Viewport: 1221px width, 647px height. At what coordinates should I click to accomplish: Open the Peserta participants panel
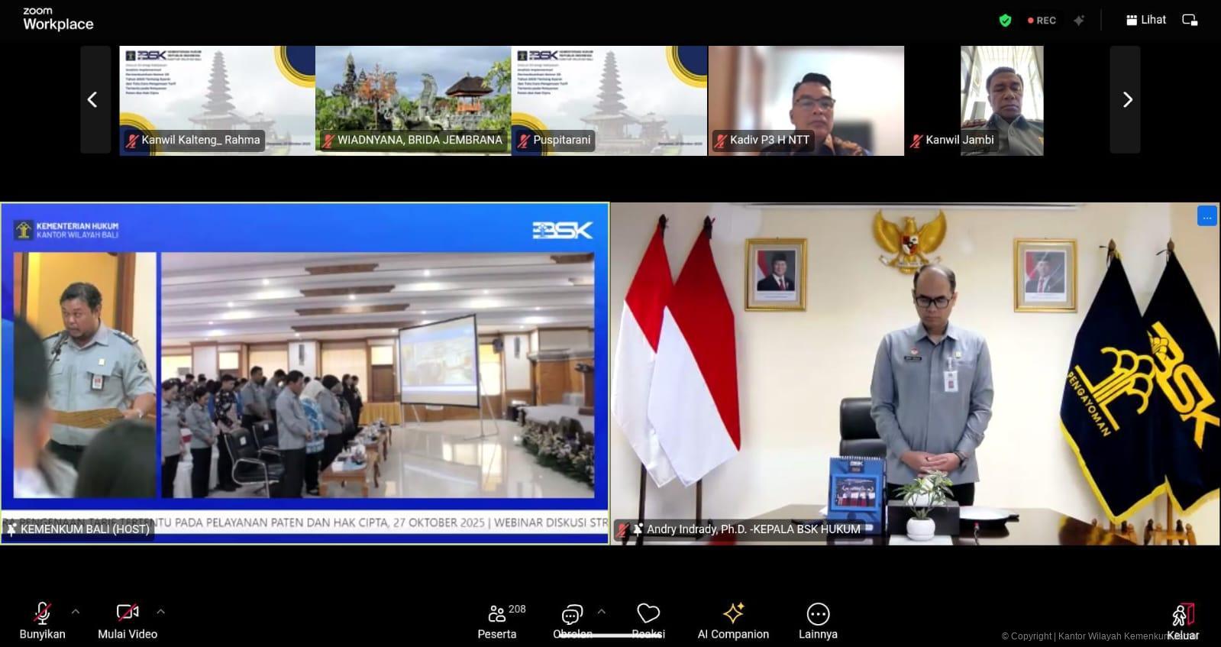point(497,620)
